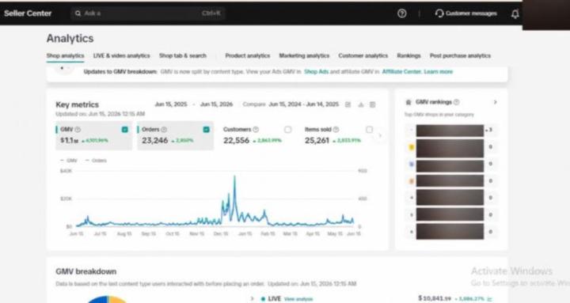Screen dimensions: 570x303
Task: Expand GMV rankings with the chevron arrow
Action: [x=495, y=102]
